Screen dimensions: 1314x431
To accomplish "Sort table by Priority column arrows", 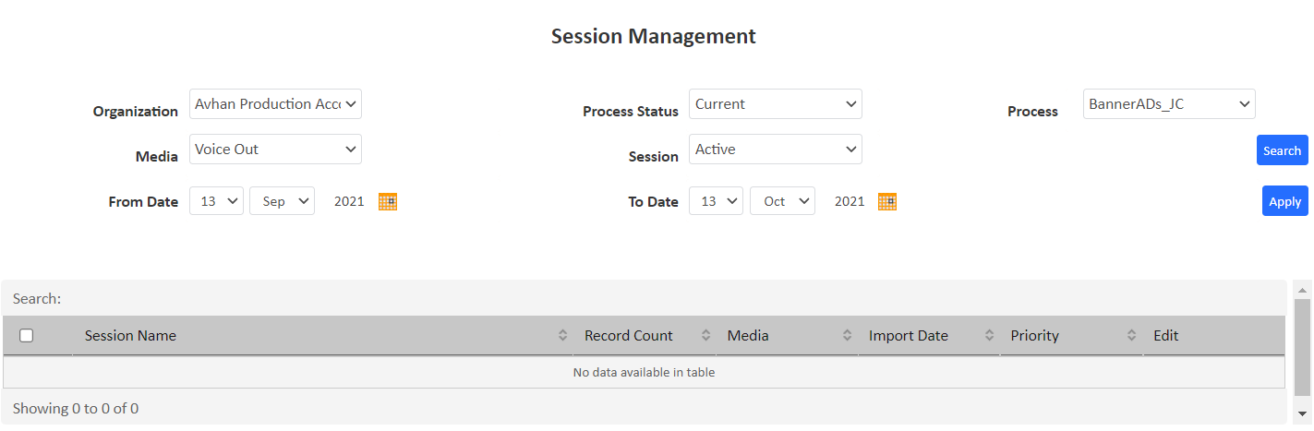I will [x=1132, y=336].
